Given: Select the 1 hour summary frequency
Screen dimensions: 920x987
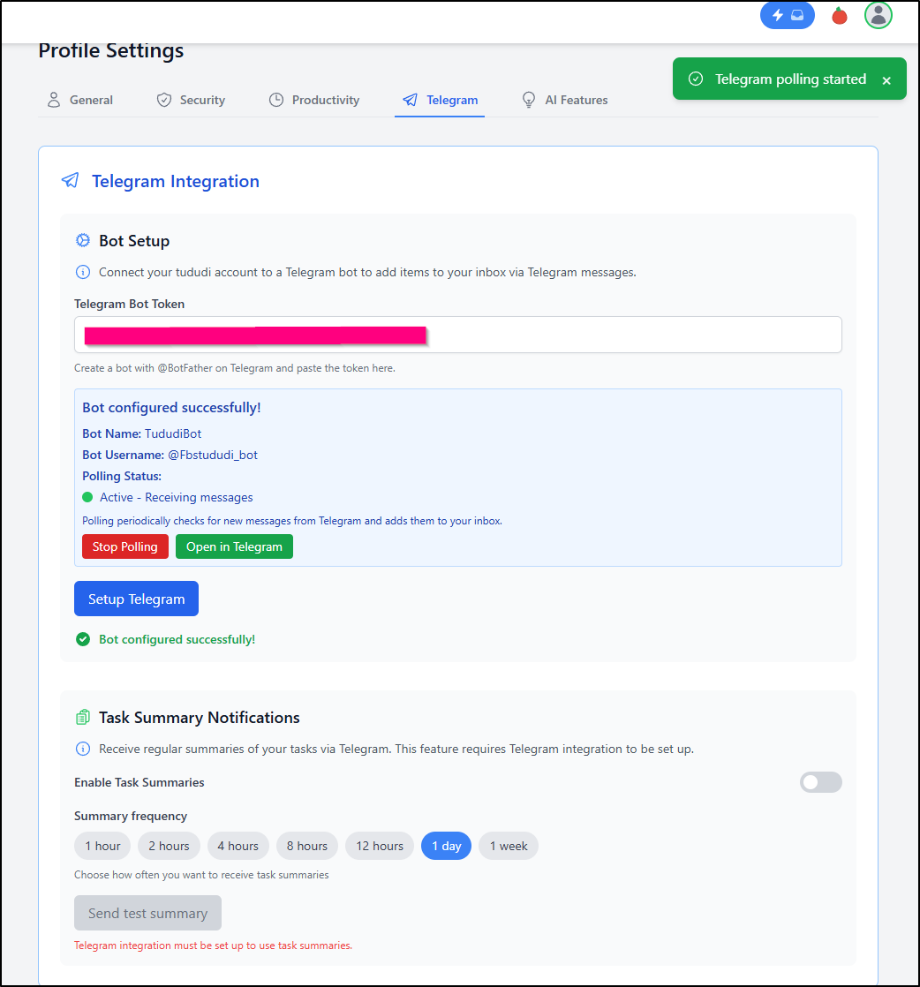Looking at the screenshot, I should click(102, 846).
